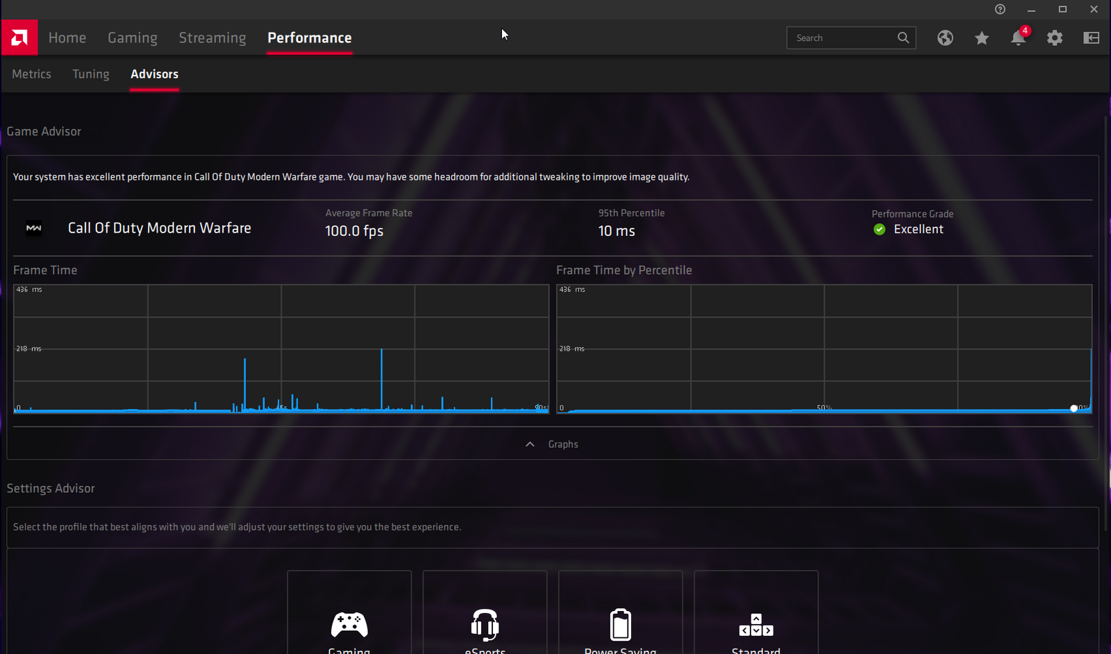
Task: Click the Call Of Duty game icon
Action: (33, 228)
